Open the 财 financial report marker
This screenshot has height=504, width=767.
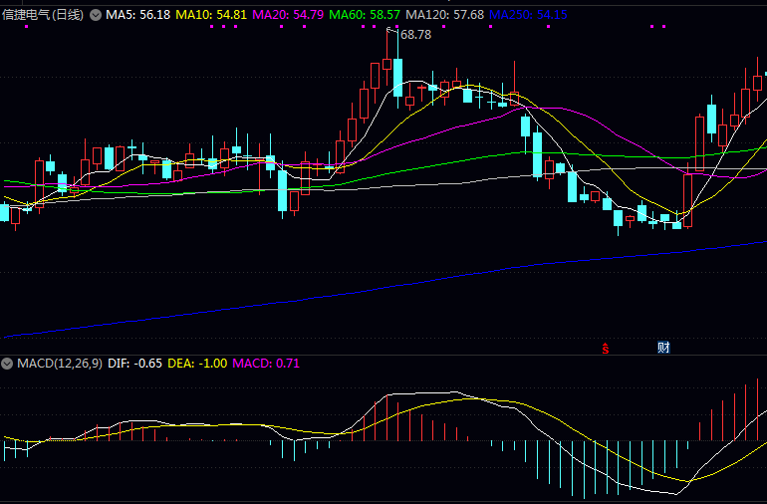pos(663,348)
